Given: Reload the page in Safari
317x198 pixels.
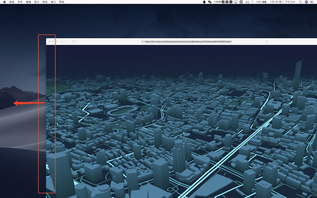Looking at the screenshot, I should pyautogui.click(x=267, y=42).
